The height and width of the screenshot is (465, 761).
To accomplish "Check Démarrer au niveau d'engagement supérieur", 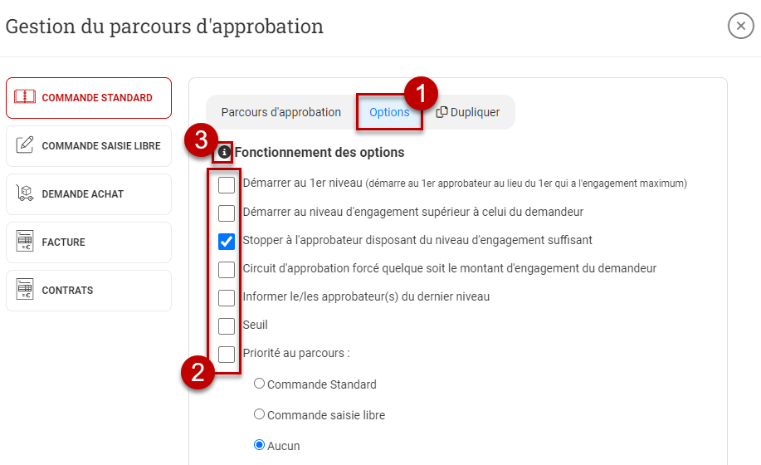I will [x=227, y=213].
